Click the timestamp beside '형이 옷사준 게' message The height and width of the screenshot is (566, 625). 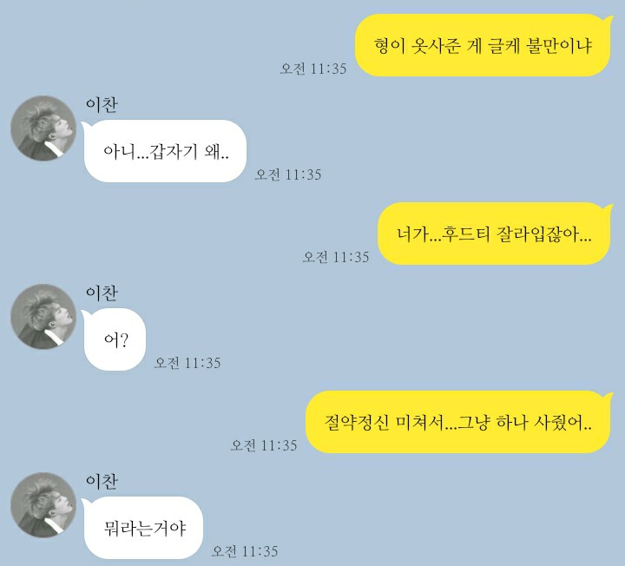313,69
